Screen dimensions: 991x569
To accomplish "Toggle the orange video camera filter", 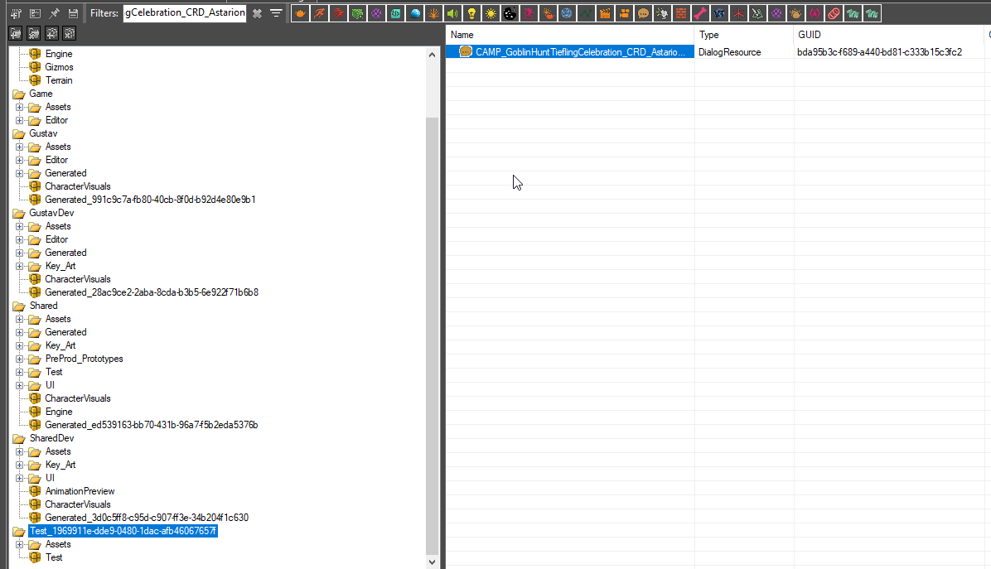I will (x=624, y=13).
